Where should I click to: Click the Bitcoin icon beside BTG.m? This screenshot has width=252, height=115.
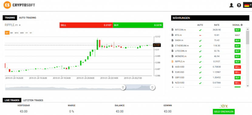point(173,35)
